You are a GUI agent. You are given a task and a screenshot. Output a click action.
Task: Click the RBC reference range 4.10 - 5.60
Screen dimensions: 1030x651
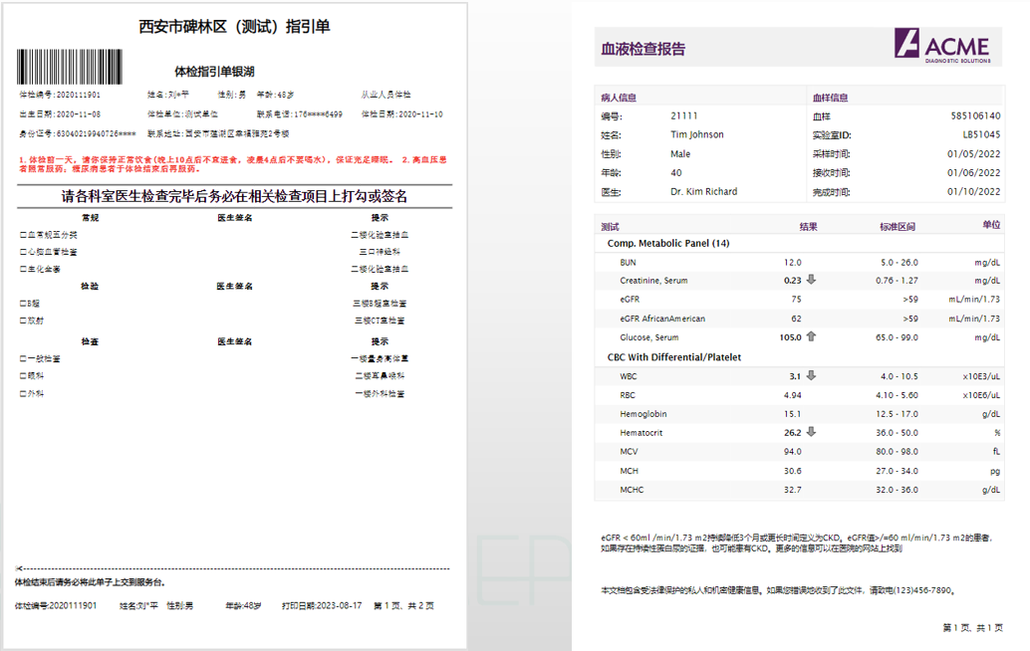[897, 395]
